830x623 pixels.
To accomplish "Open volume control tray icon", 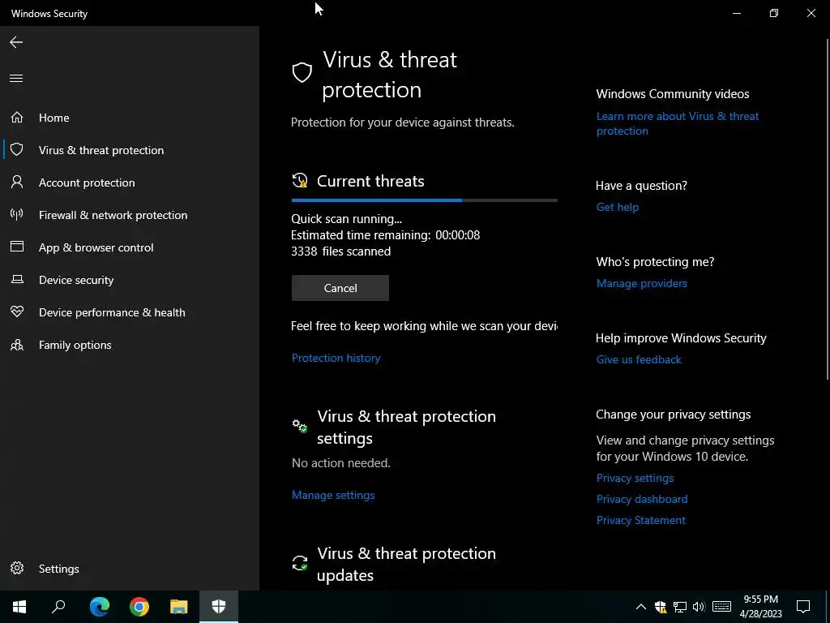I will pos(699,607).
